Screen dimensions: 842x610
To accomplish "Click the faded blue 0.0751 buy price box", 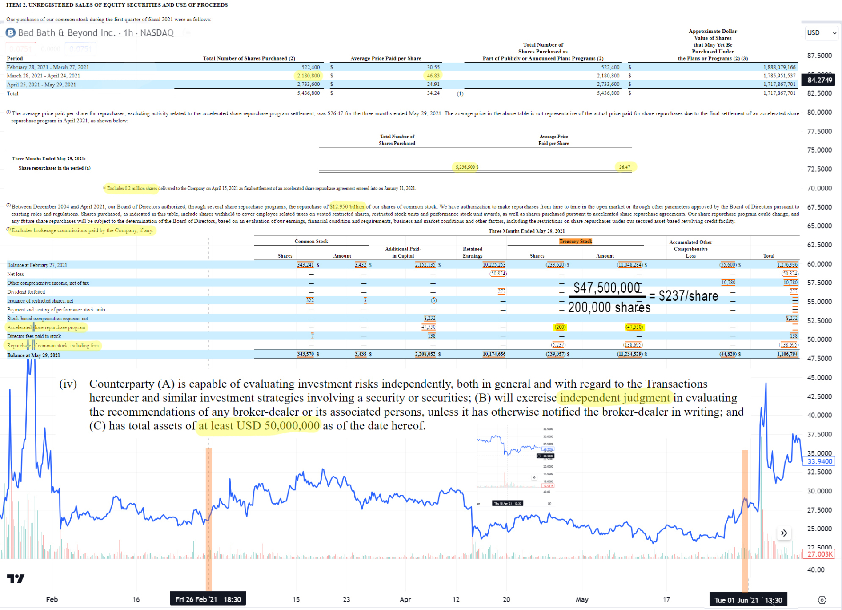I will pyautogui.click(x=80, y=48).
